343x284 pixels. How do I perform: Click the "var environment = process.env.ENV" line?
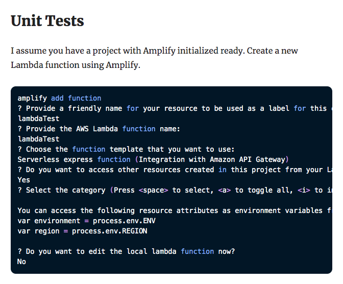click(x=87, y=221)
